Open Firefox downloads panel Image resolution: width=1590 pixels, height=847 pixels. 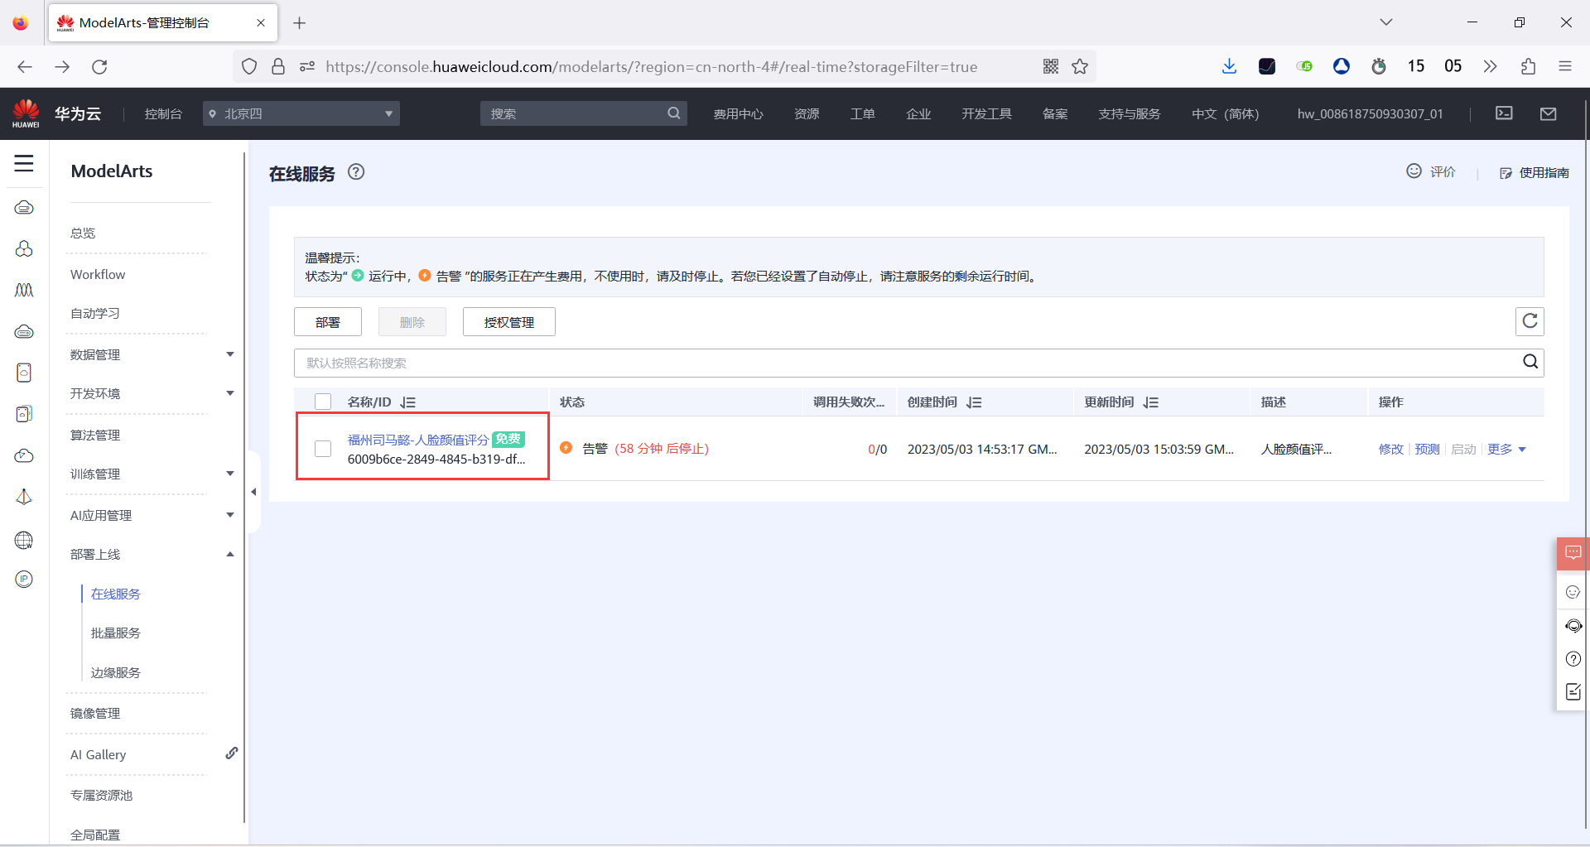1229,66
